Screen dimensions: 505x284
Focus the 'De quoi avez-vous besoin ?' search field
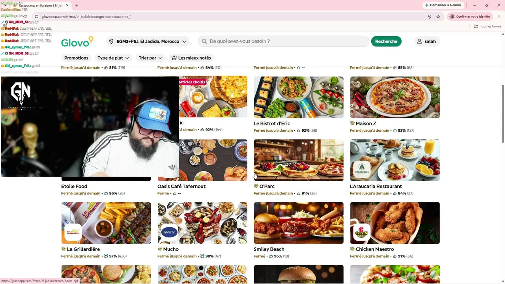pyautogui.click(x=283, y=41)
